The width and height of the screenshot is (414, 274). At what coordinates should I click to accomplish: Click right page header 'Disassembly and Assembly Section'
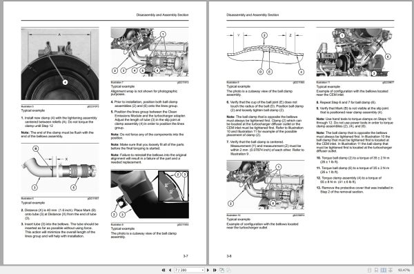[x=253, y=14]
